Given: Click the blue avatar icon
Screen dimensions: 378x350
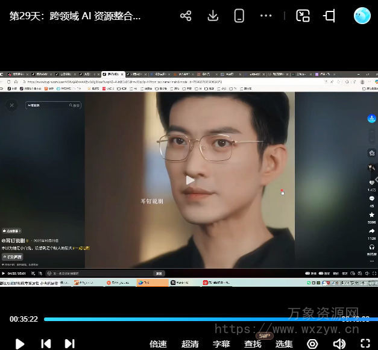Looking at the screenshot, I should pyautogui.click(x=362, y=16).
